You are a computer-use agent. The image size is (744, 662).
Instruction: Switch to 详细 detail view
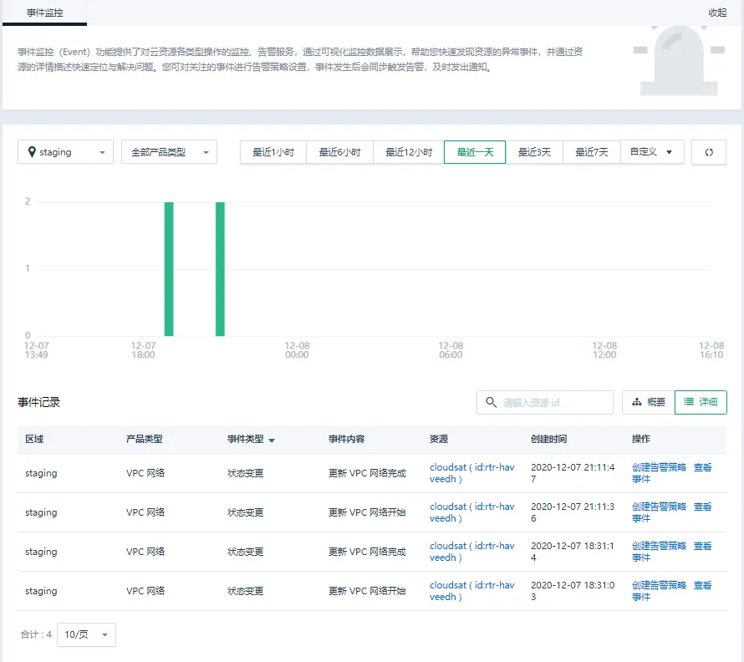click(701, 402)
